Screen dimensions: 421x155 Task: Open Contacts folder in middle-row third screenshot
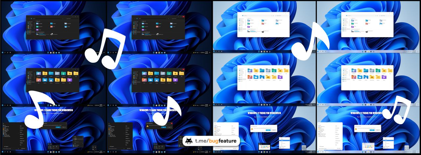[256, 70]
